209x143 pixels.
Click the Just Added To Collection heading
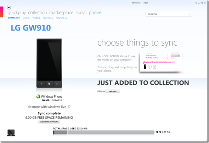(x=143, y=83)
